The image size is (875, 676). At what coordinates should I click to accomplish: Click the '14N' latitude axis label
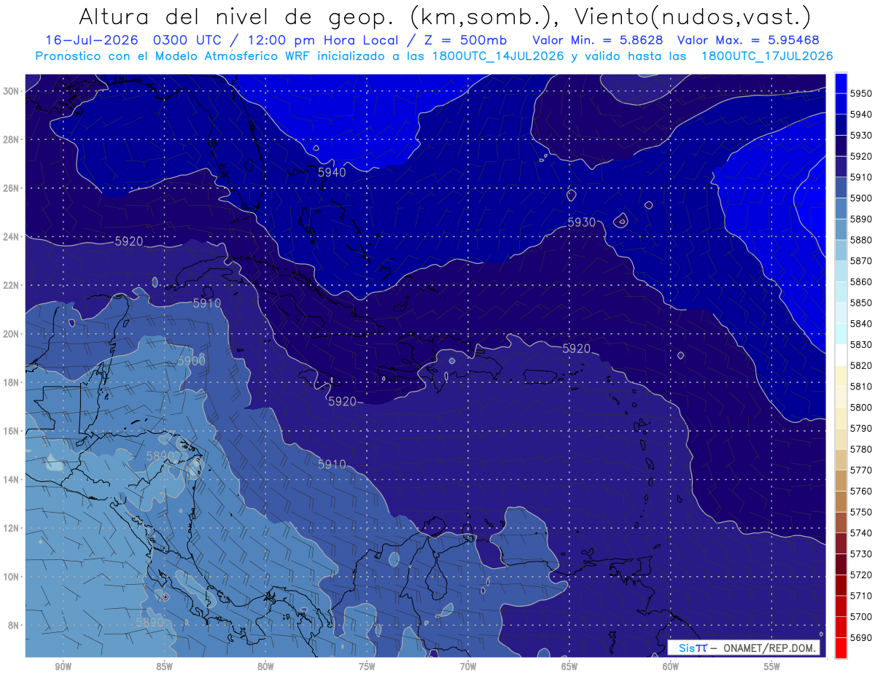point(11,479)
